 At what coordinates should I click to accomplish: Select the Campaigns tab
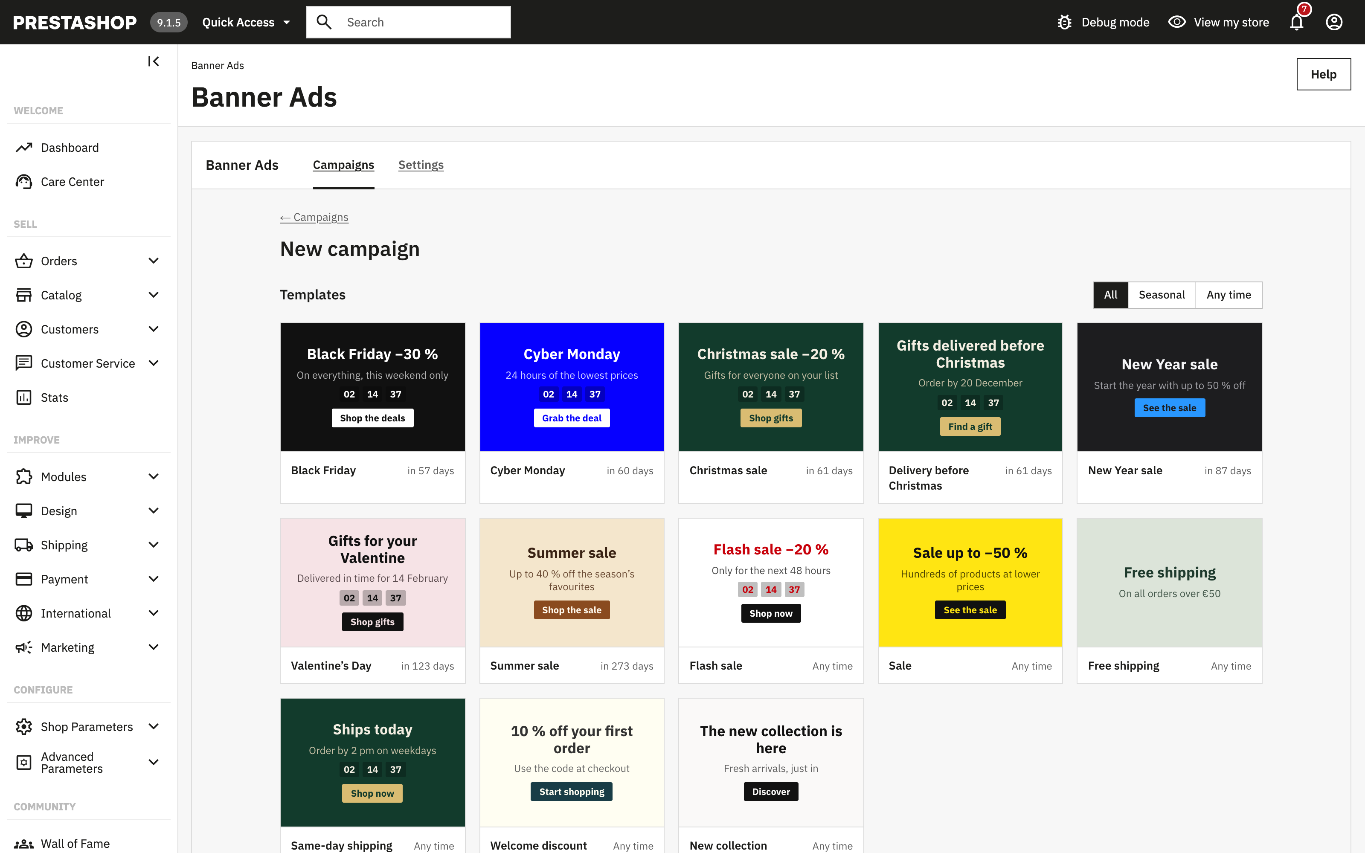tap(343, 165)
